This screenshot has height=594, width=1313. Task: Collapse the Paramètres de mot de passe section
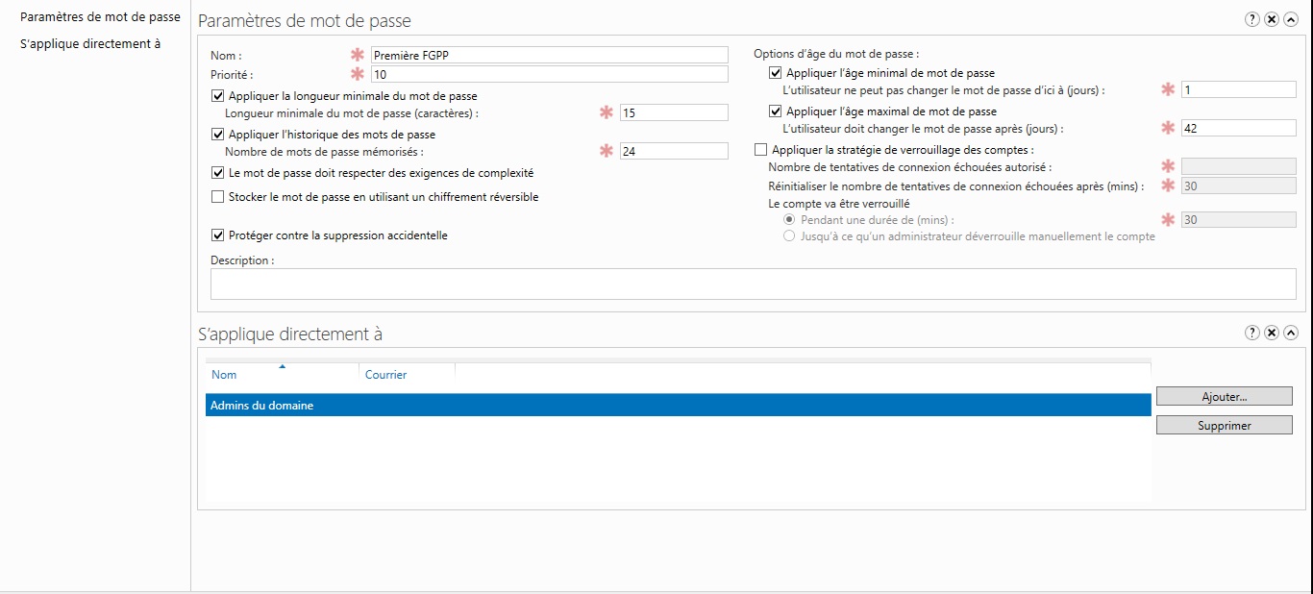(1291, 19)
